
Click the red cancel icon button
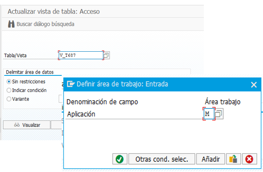click(250, 159)
